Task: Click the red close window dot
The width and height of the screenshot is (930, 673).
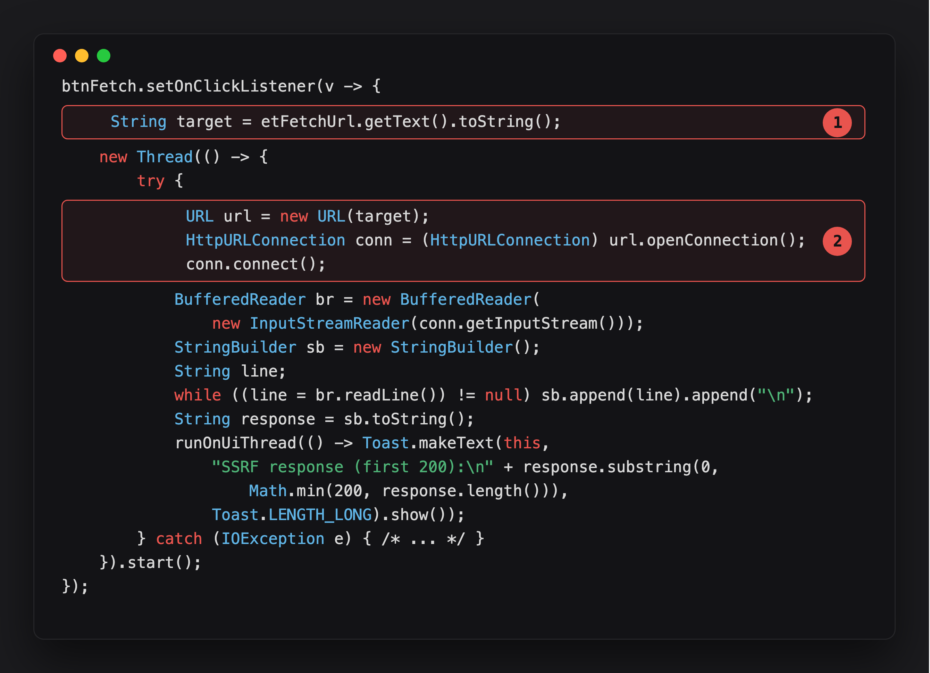Action: 60,56
